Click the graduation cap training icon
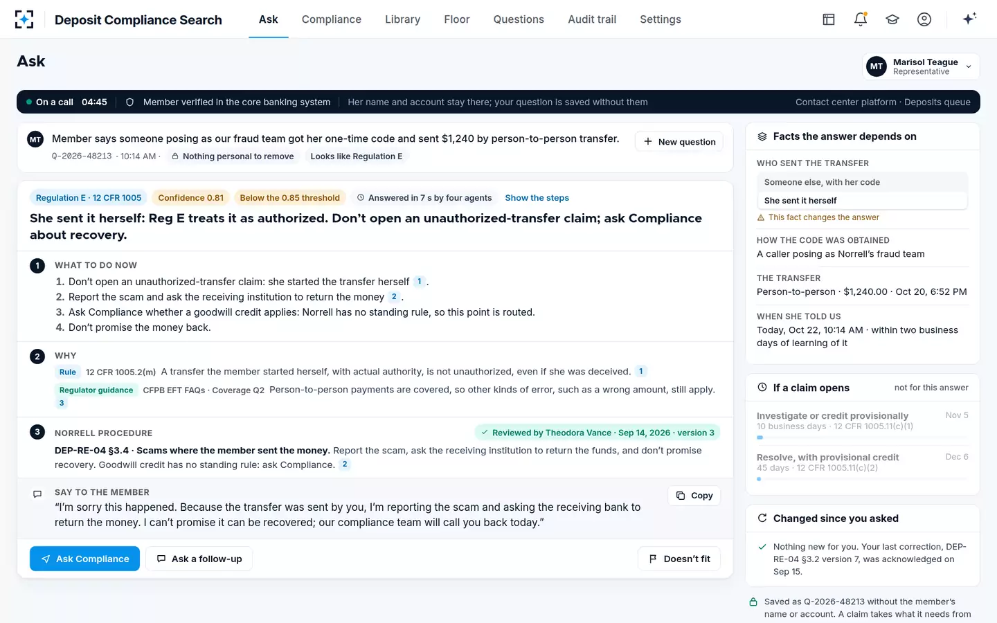The height and width of the screenshot is (623, 997). click(x=892, y=19)
